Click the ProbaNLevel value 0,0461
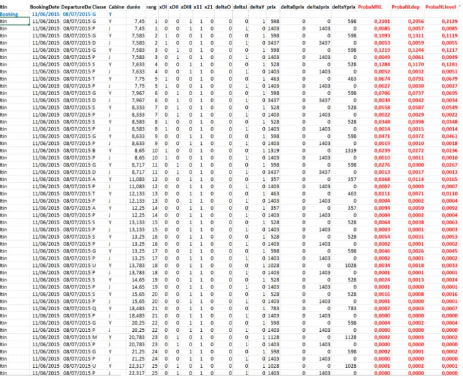This screenshot has width=463, height=381. (449, 136)
